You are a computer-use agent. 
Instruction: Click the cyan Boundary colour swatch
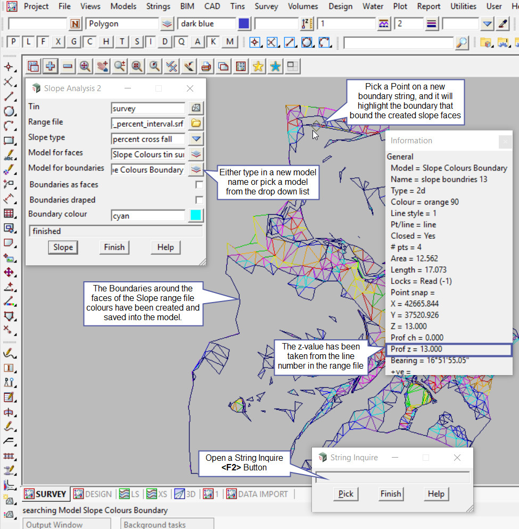tap(196, 215)
